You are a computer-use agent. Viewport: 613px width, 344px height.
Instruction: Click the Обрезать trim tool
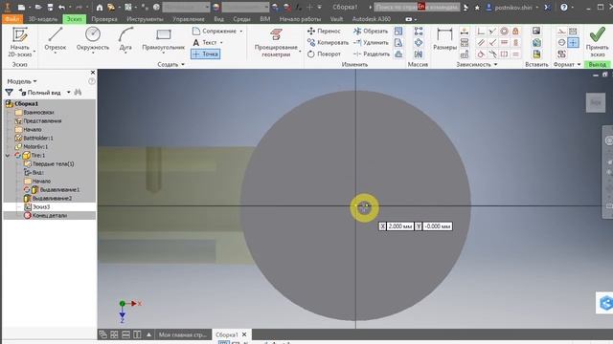pos(371,31)
